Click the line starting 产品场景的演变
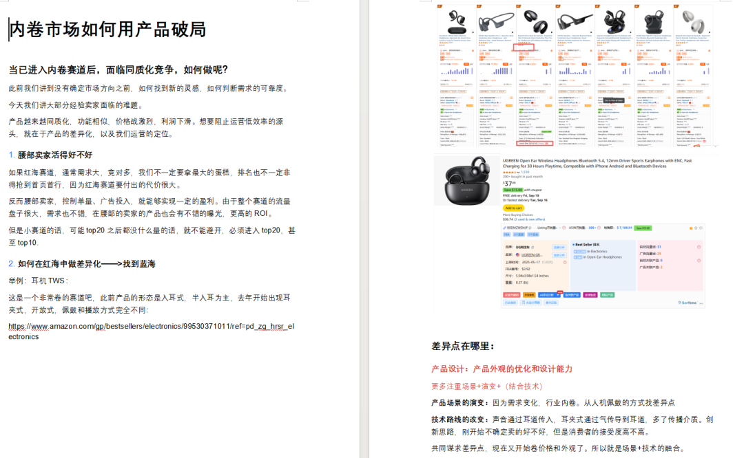 [x=552, y=403]
